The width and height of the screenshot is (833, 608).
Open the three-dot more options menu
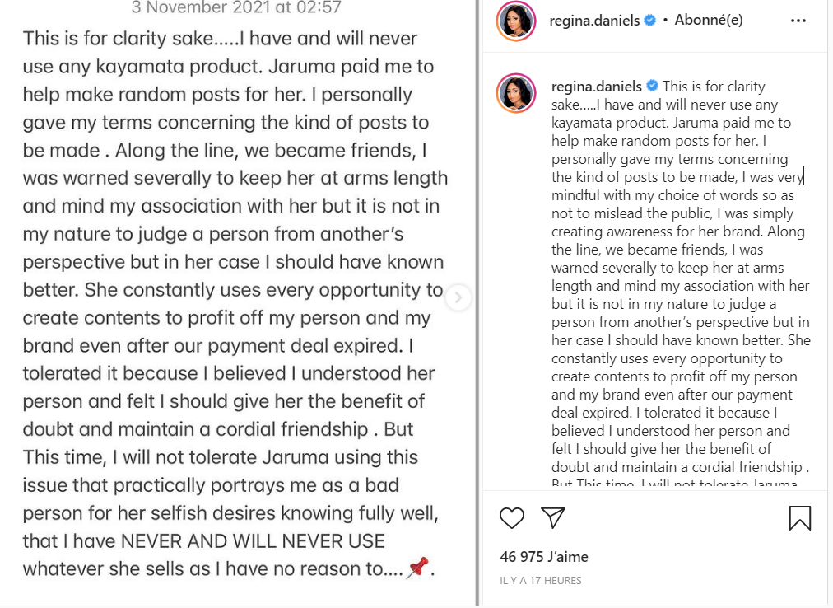tap(798, 21)
